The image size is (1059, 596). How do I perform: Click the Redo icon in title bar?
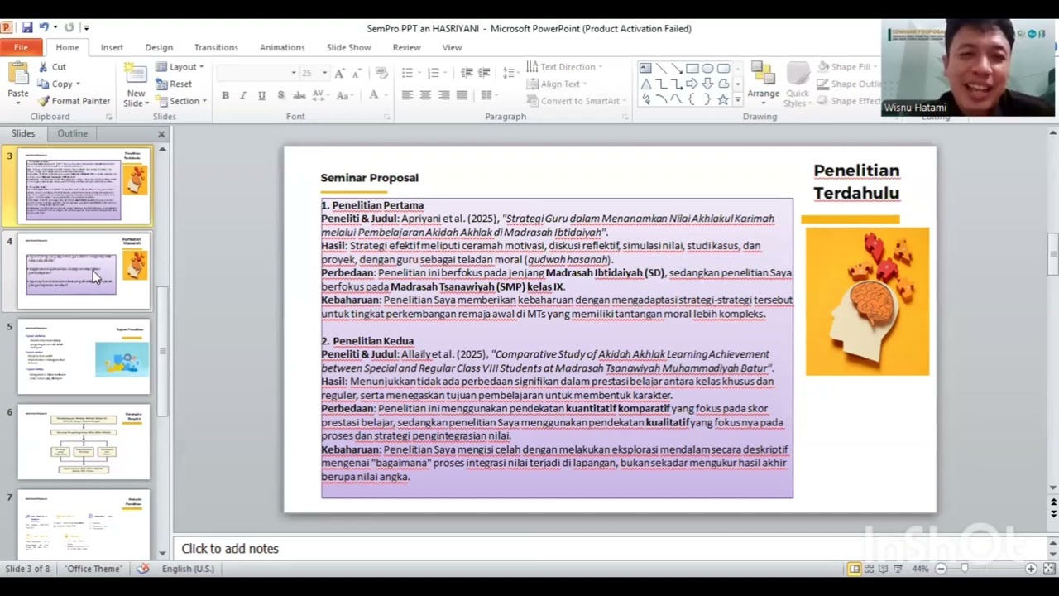[x=69, y=27]
